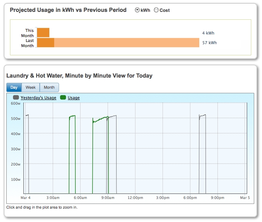
Task: Click the gray Yesterday's Usage legend swatch
Action: click(16, 98)
